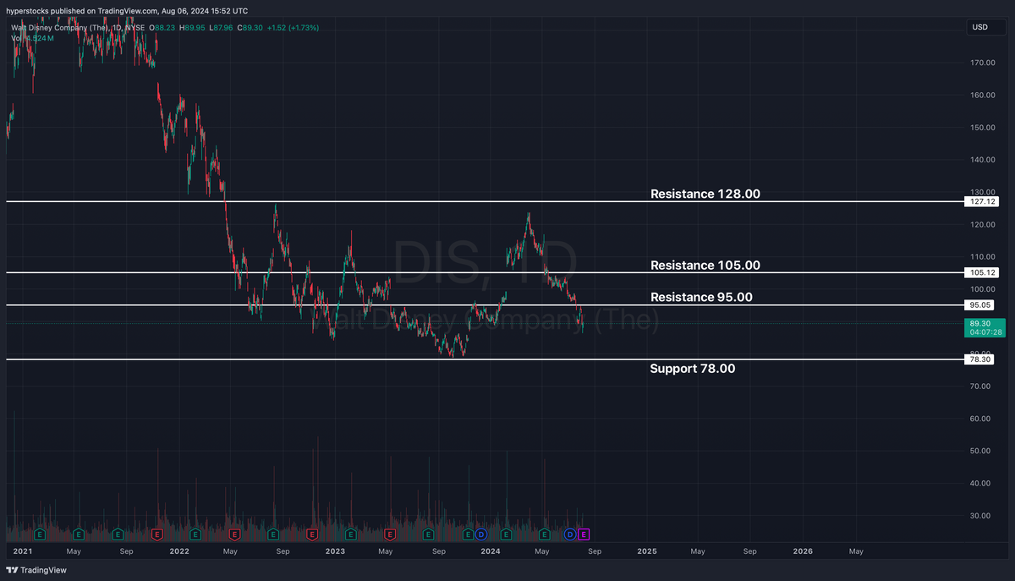Click the red E earnings icon near May 2023
The width and height of the screenshot is (1015, 581).
(x=391, y=534)
